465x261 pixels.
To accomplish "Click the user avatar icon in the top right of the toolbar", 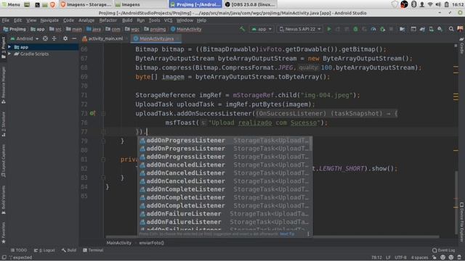I will point(460,29).
